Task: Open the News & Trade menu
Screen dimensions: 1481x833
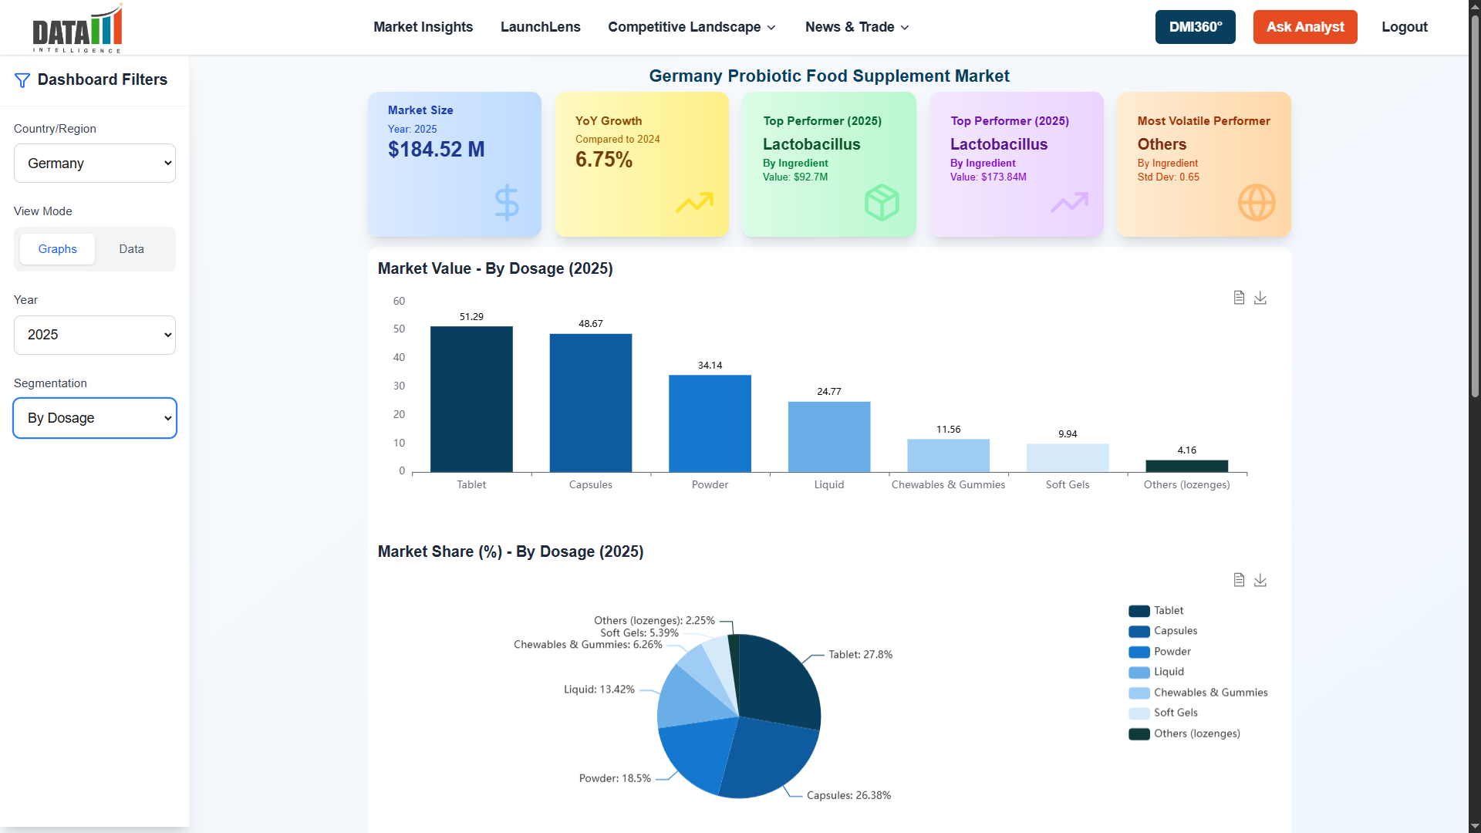Action: 855,27
